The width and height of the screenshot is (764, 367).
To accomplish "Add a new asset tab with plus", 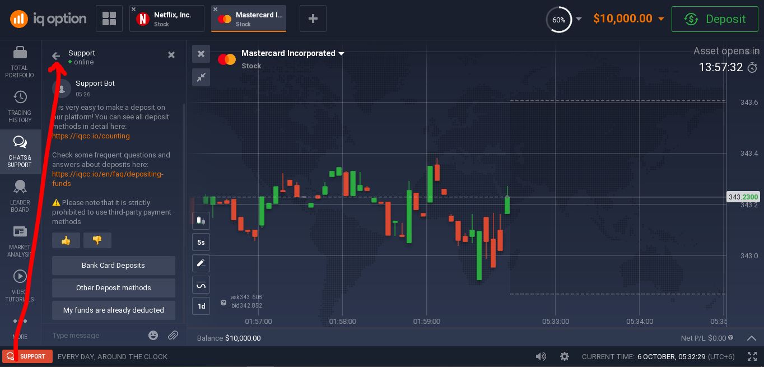I will point(313,18).
